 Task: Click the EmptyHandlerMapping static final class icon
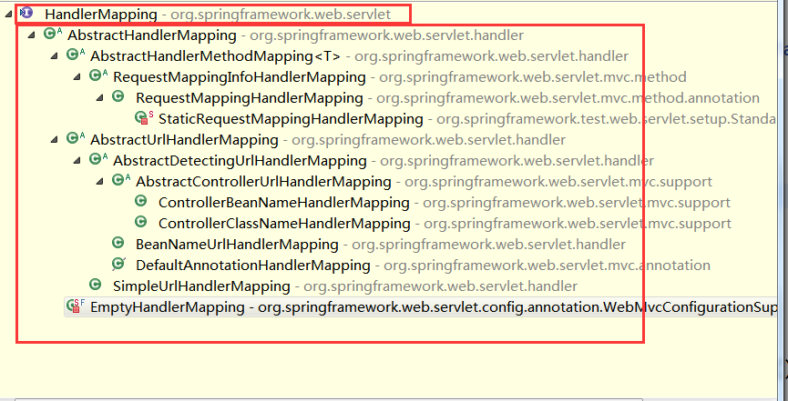pyautogui.click(x=76, y=306)
